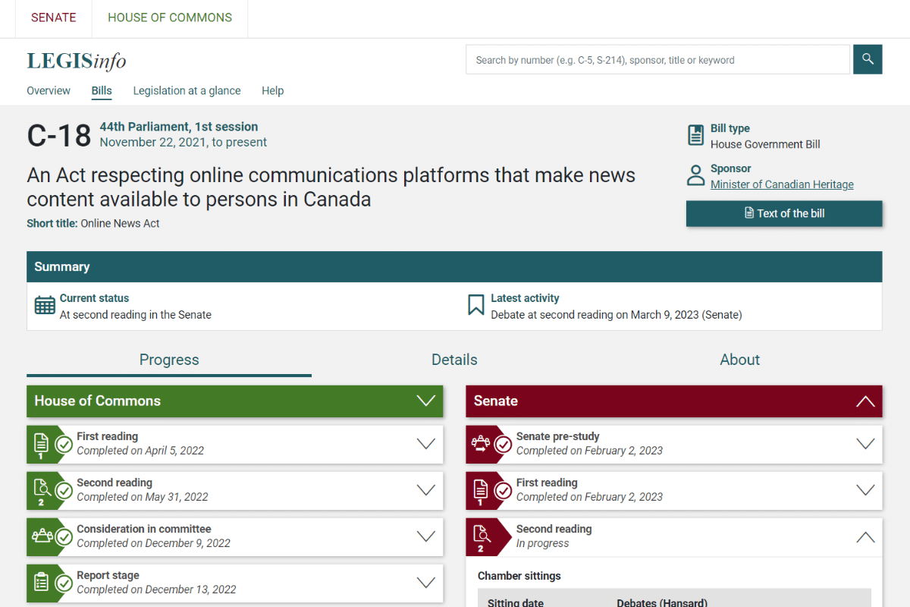This screenshot has width=910, height=607.
Task: Open Legislation at a glance menu item
Action: (187, 91)
